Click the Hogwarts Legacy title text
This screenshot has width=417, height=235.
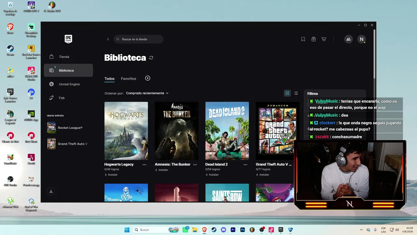click(x=119, y=164)
